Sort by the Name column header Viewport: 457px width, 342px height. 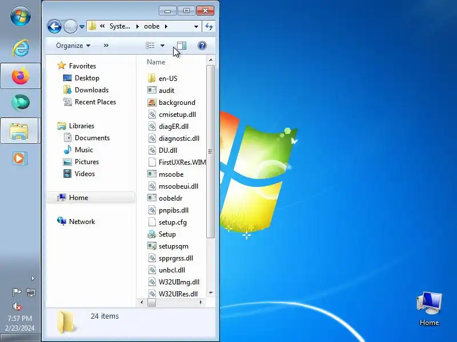(x=156, y=62)
